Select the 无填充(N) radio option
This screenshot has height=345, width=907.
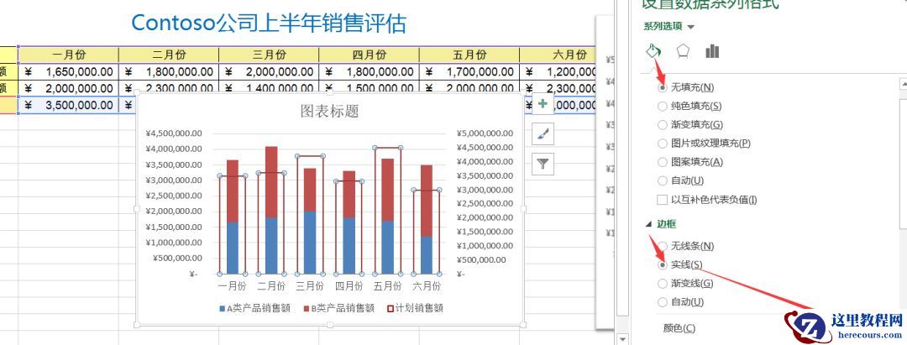click(x=663, y=87)
